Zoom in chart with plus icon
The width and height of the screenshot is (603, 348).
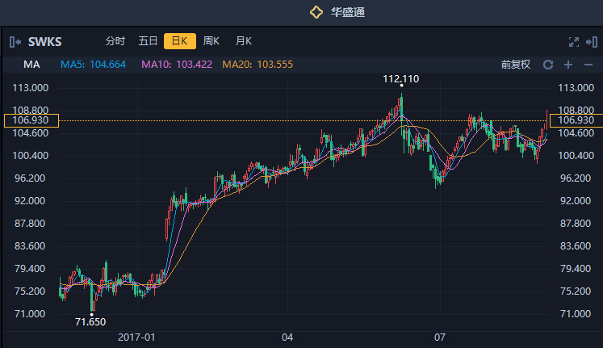568,65
